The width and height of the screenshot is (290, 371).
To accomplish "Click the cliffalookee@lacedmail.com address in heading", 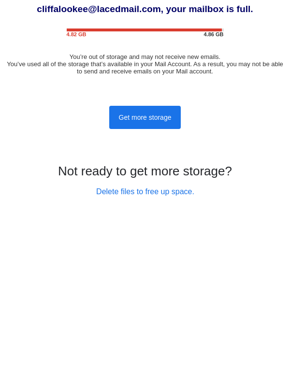I will click(x=99, y=9).
